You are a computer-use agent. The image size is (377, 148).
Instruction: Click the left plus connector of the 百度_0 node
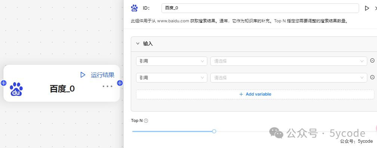pyautogui.click(x=3, y=83)
